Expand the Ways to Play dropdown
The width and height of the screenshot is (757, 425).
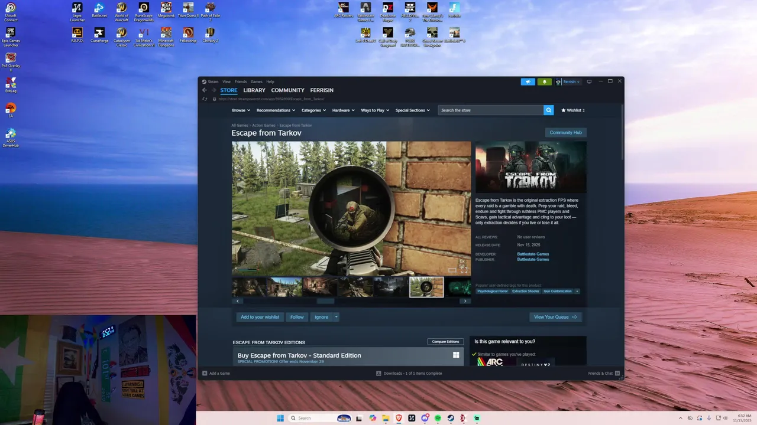tap(375, 110)
